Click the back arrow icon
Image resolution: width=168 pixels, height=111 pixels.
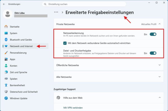tap(4, 4)
